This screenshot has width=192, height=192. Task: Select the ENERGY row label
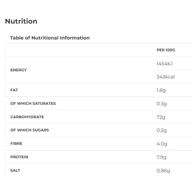19,70
